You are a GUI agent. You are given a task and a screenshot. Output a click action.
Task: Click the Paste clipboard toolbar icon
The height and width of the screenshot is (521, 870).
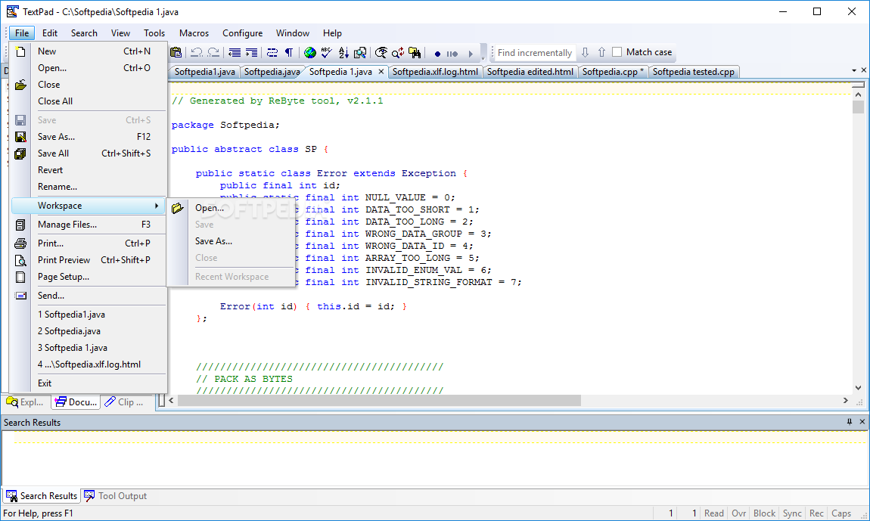[176, 52]
